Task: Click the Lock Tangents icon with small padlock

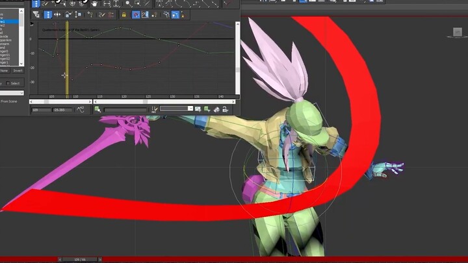Action: [x=183, y=14]
